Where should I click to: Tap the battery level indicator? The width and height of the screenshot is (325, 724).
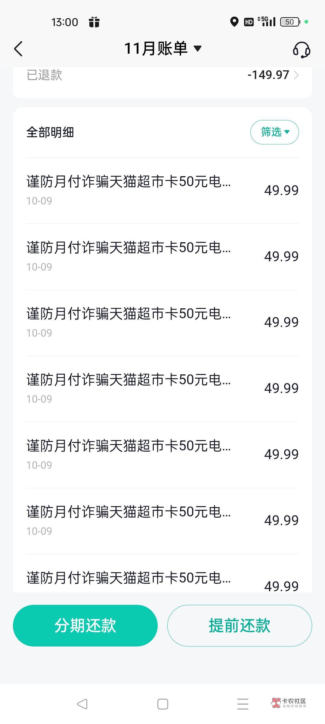(290, 22)
